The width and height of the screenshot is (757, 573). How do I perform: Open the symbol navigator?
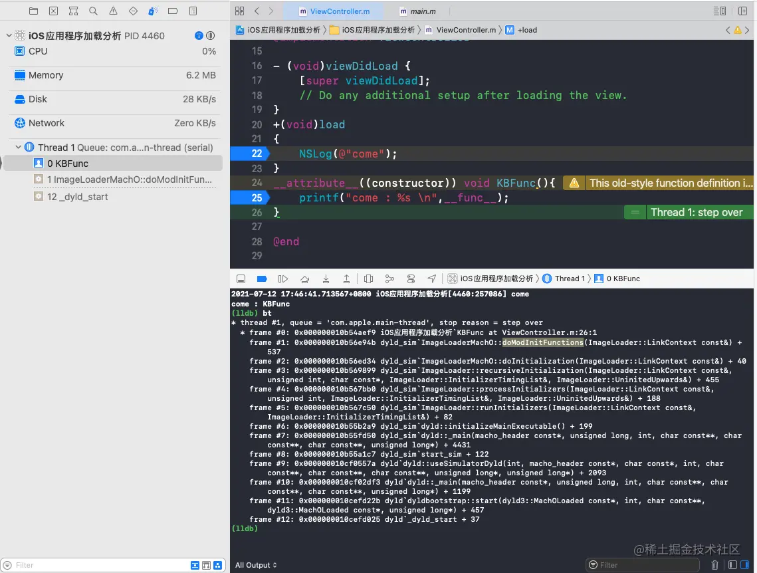point(73,11)
